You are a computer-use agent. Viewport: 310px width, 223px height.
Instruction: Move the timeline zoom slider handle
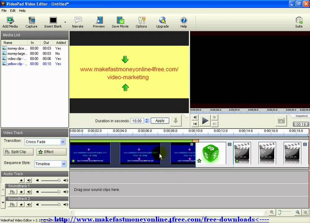(280, 212)
